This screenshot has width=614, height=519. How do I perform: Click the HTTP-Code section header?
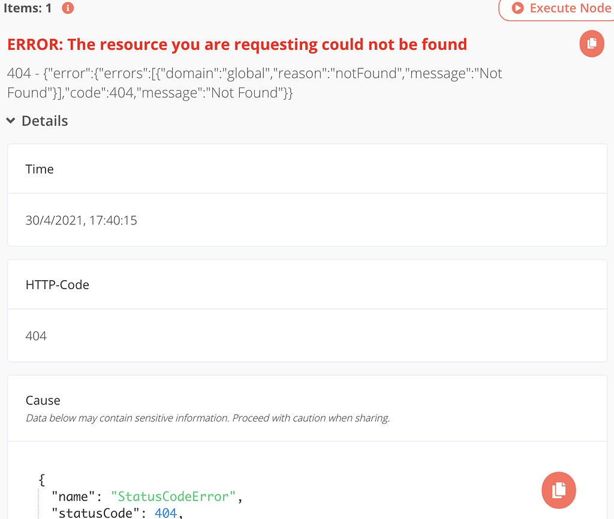(x=58, y=285)
